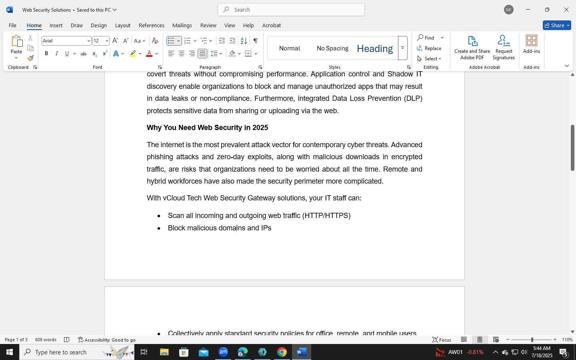Toggle Strikethrough formatting
The width and height of the screenshot is (576, 360).
point(84,54)
